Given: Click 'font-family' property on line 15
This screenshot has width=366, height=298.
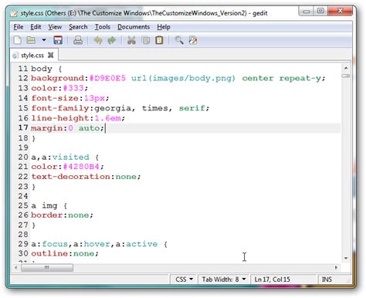Looking at the screenshot, I should pos(60,108).
